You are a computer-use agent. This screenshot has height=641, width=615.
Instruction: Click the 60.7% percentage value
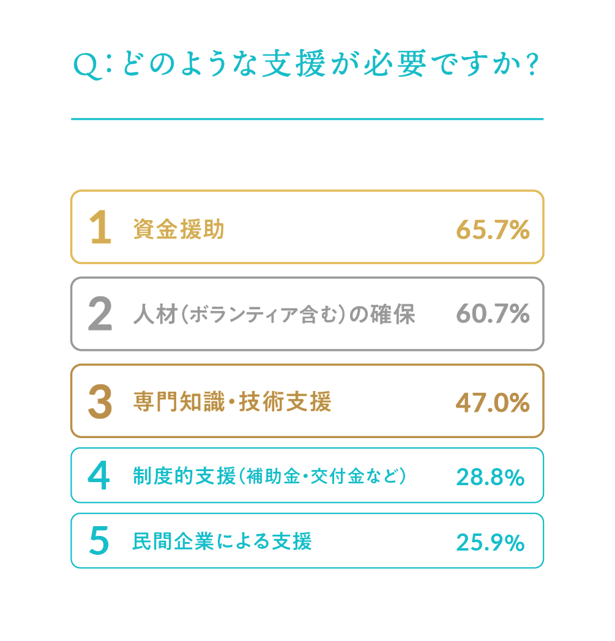(x=493, y=315)
